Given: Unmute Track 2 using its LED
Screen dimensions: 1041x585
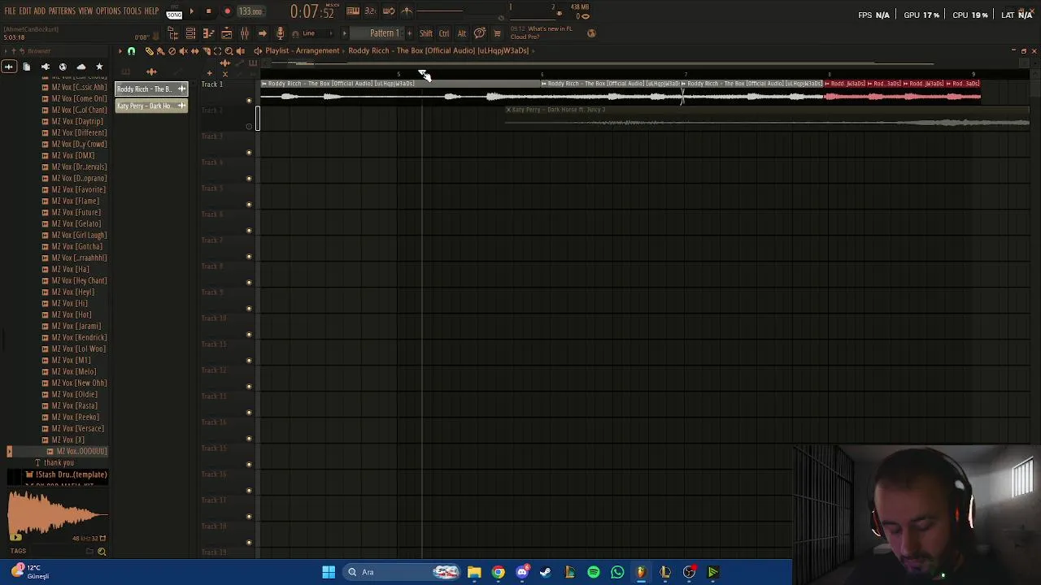Looking at the screenshot, I should point(249,126).
